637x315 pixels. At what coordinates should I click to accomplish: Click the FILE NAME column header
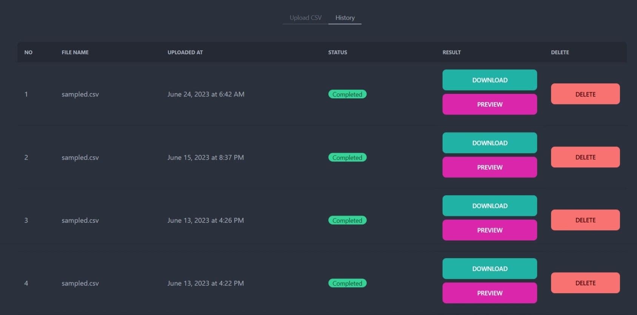coord(75,52)
